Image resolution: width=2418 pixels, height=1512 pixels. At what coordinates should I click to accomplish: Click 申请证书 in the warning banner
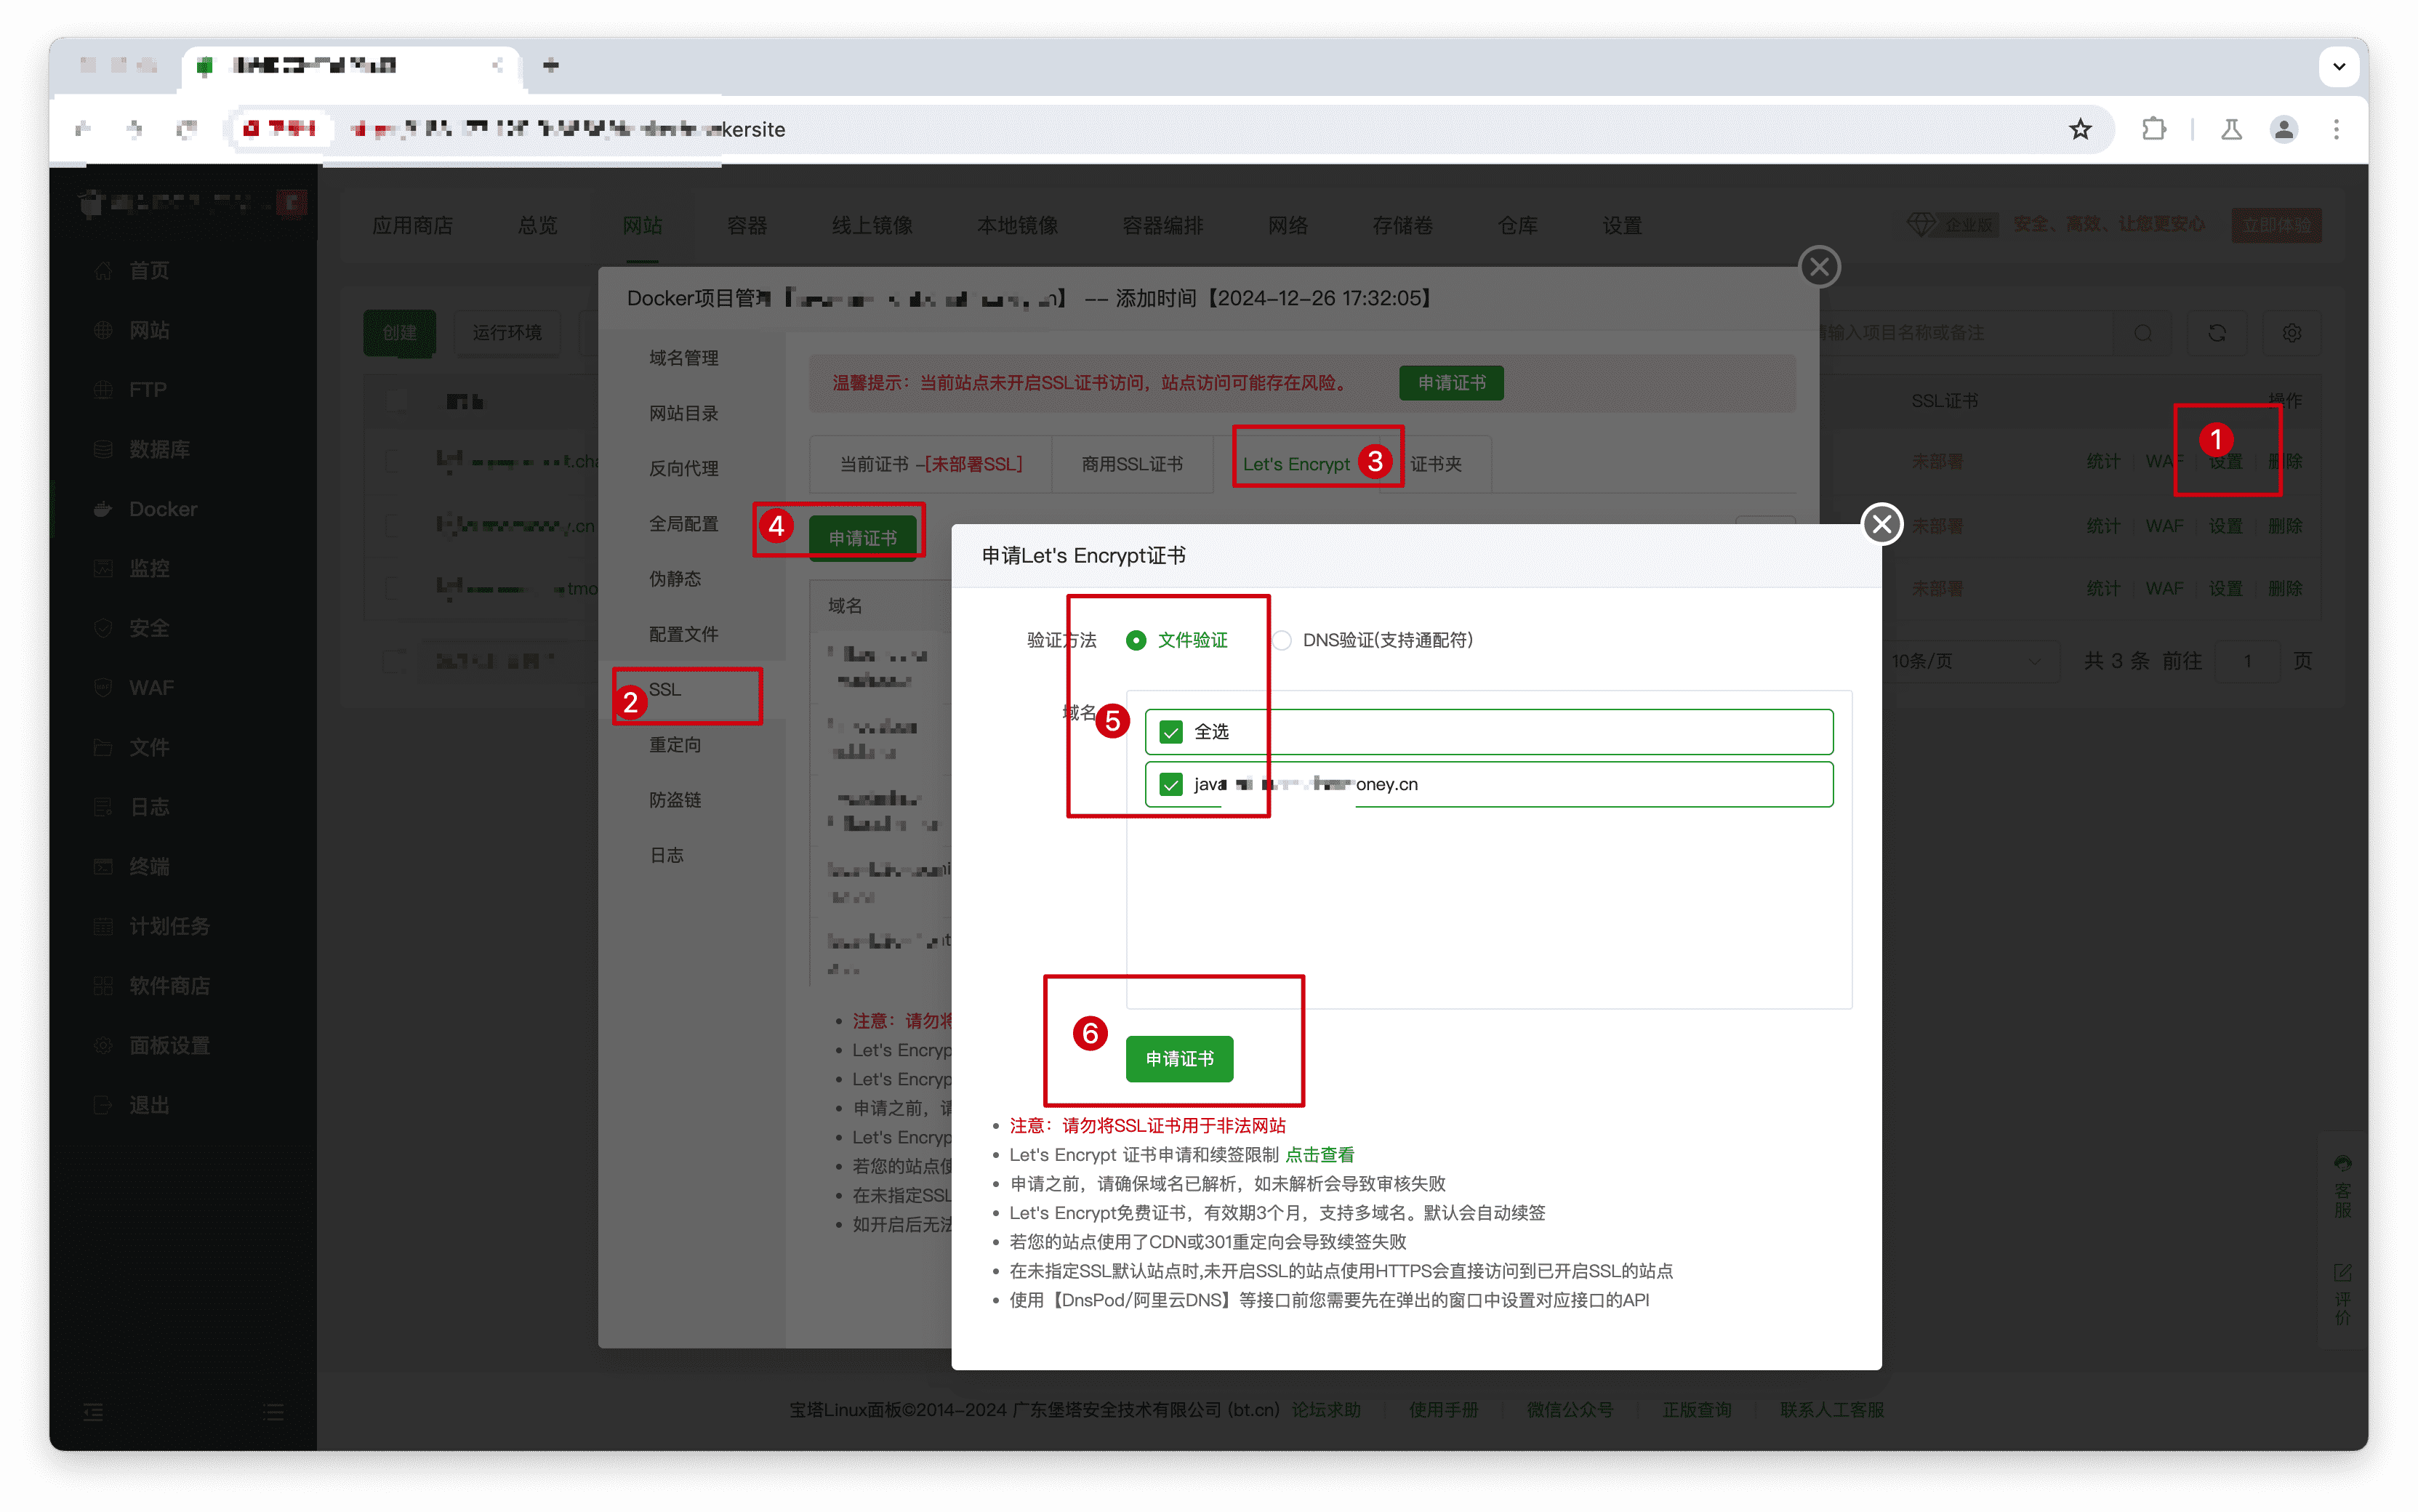tap(1451, 383)
